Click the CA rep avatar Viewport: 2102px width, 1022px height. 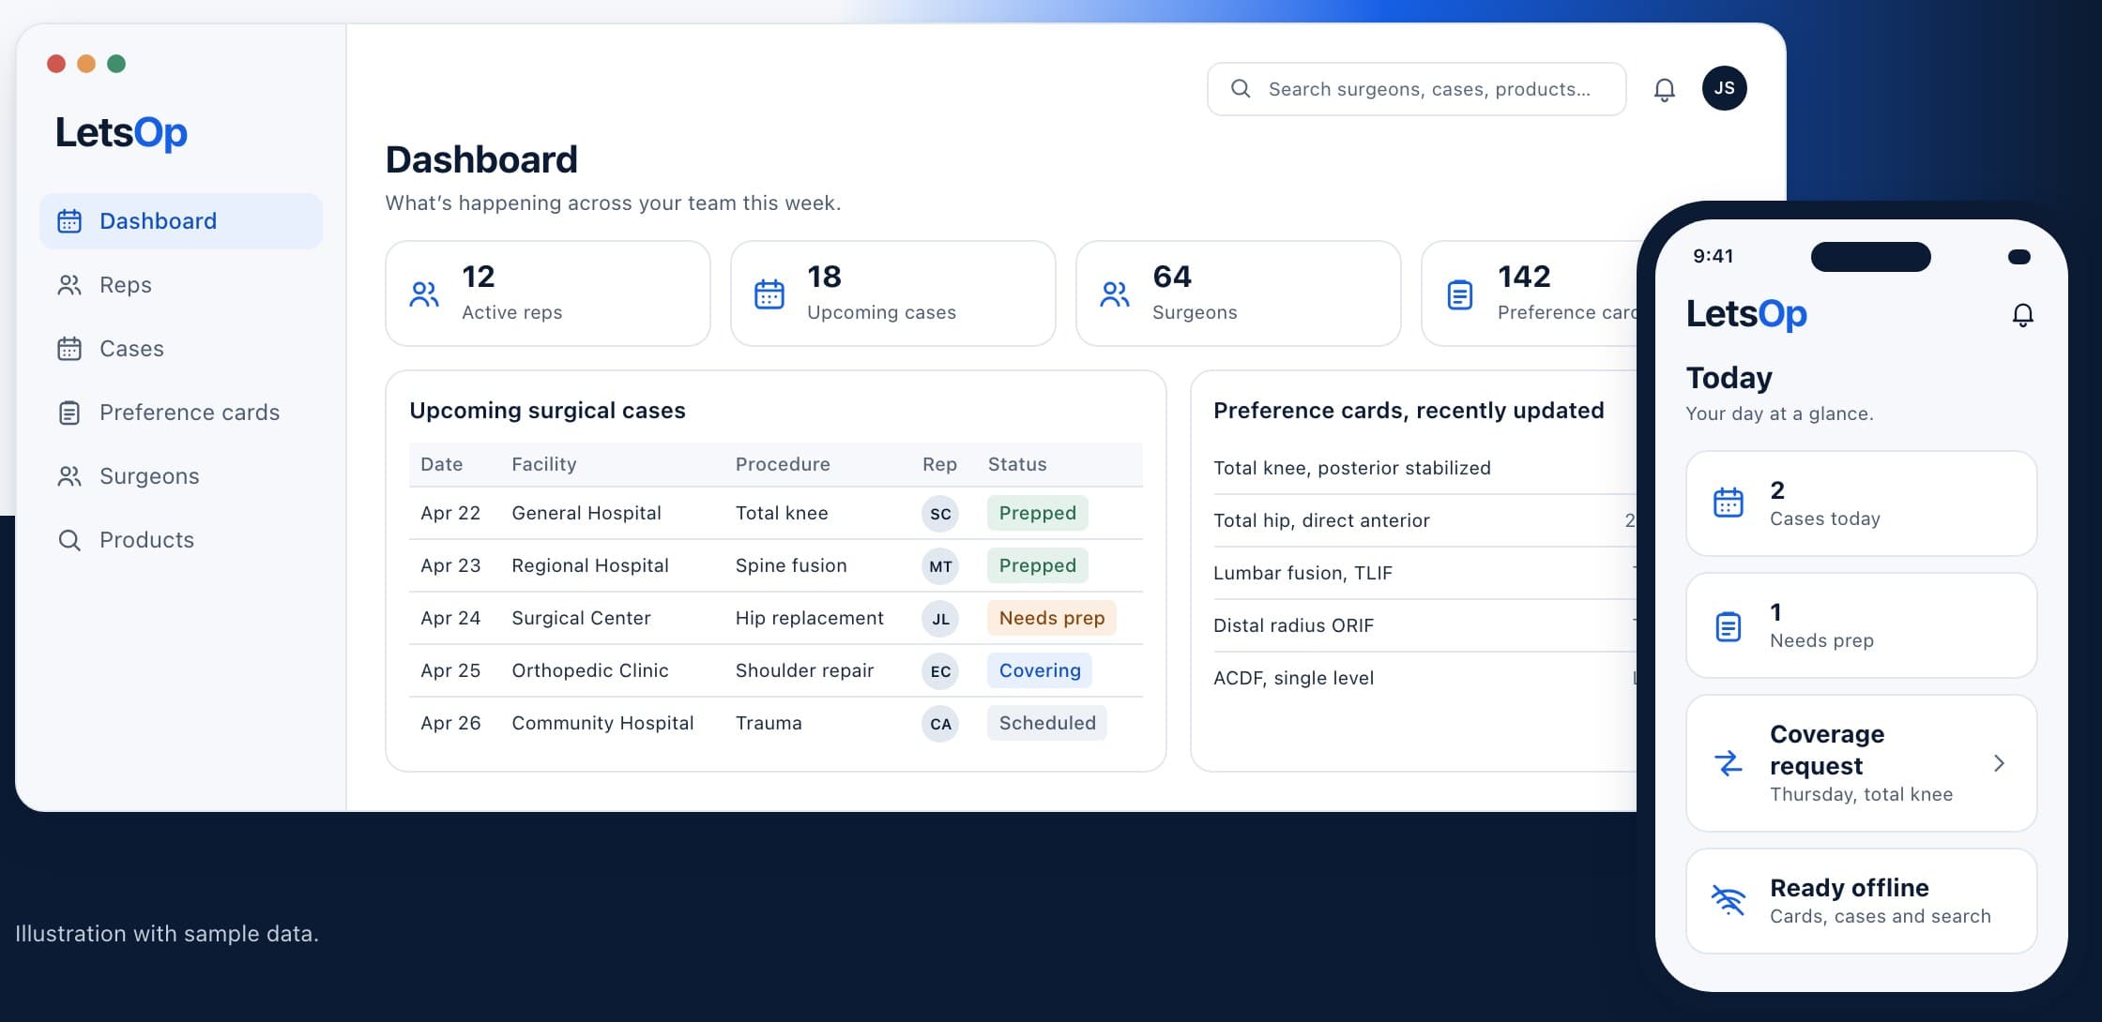pyautogui.click(x=940, y=724)
